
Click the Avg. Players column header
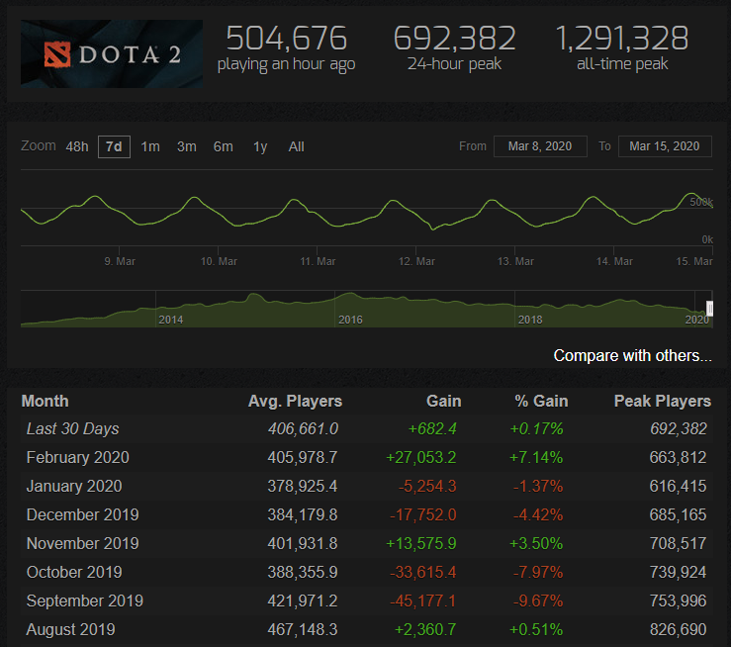(295, 402)
